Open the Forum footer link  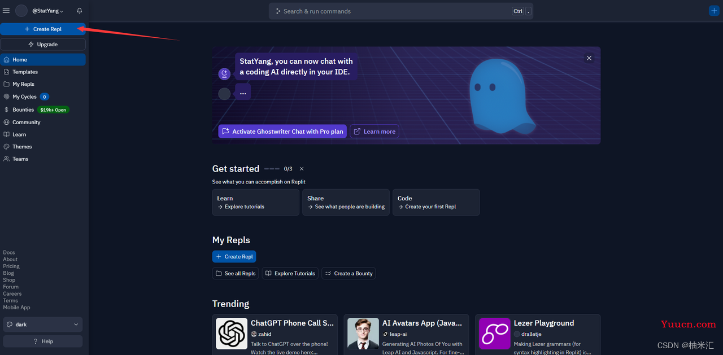[11, 287]
